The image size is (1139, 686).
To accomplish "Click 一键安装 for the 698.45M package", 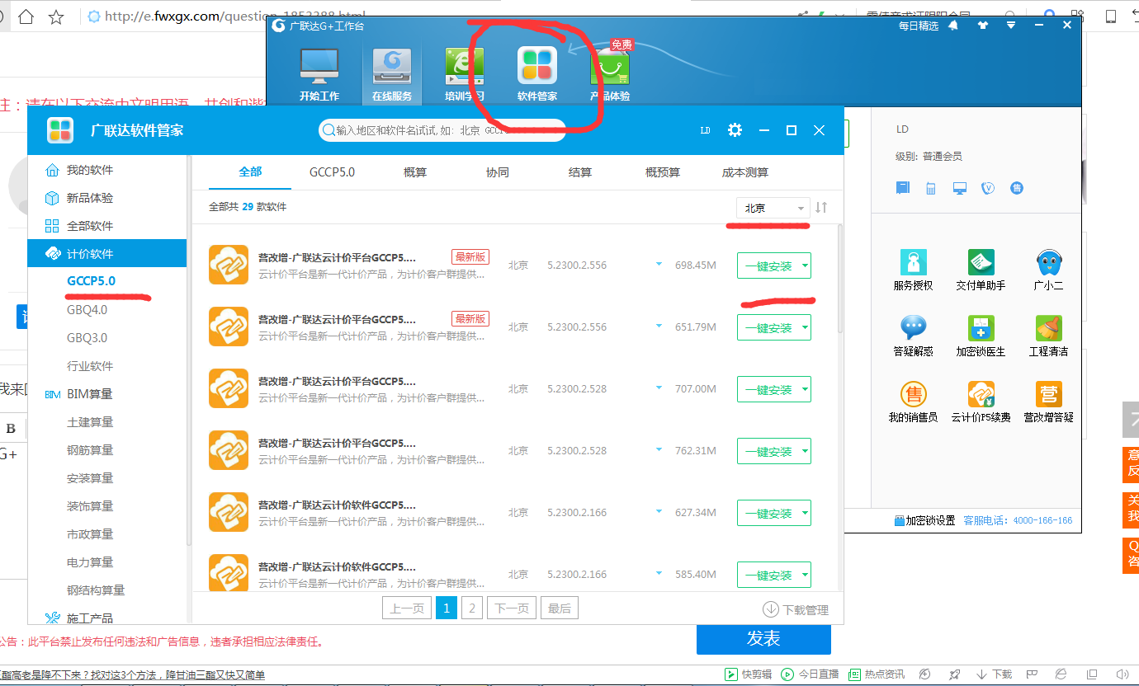I will click(768, 266).
